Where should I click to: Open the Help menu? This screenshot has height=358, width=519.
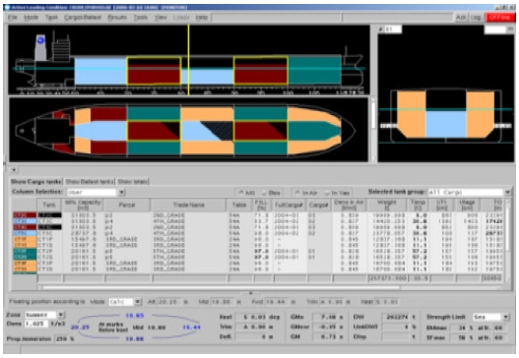[202, 17]
